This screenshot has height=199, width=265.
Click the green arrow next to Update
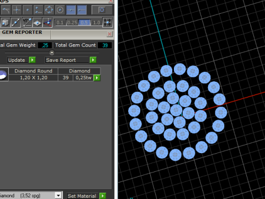coord(32,60)
